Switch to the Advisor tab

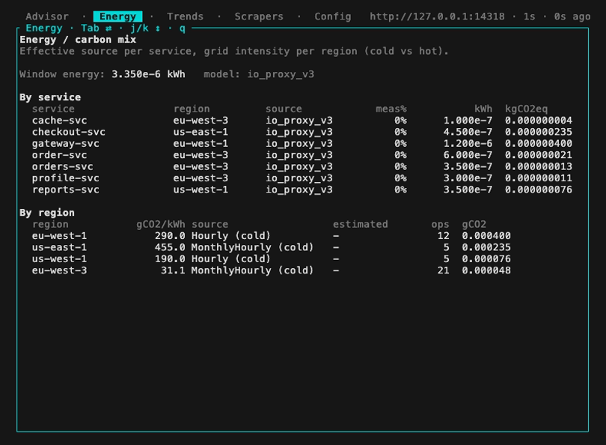pyautogui.click(x=47, y=16)
